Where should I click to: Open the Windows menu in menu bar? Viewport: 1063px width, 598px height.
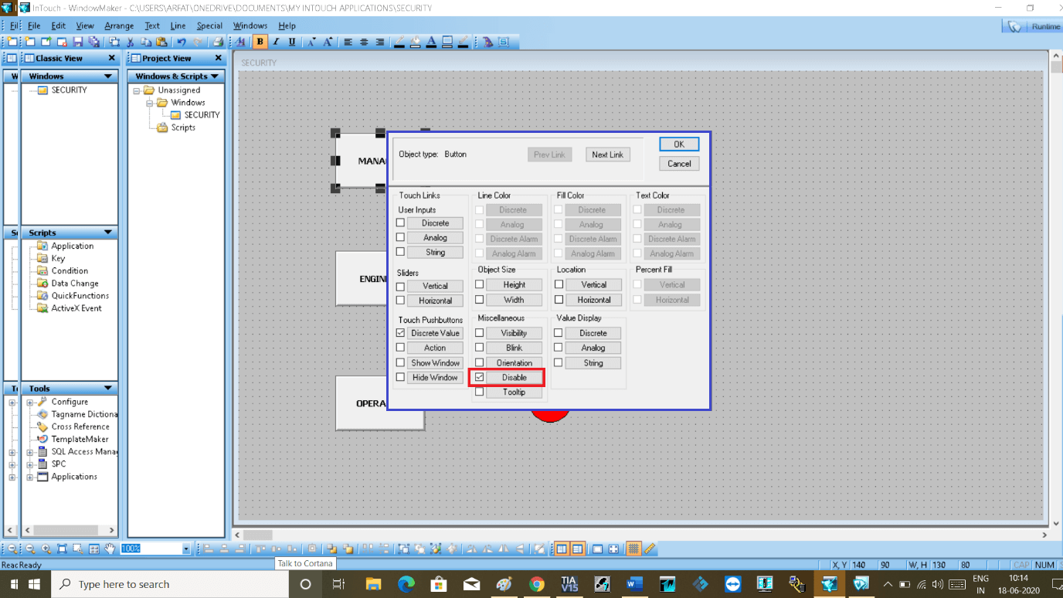point(250,25)
